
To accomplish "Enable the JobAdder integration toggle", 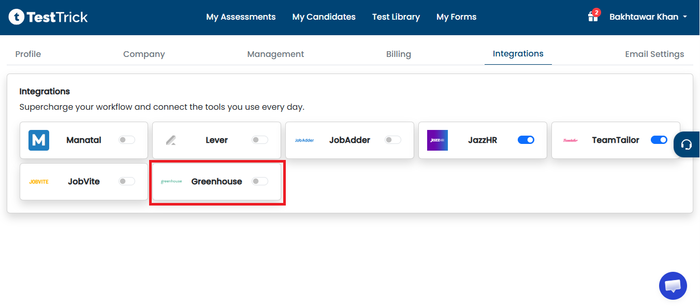I will click(x=393, y=140).
